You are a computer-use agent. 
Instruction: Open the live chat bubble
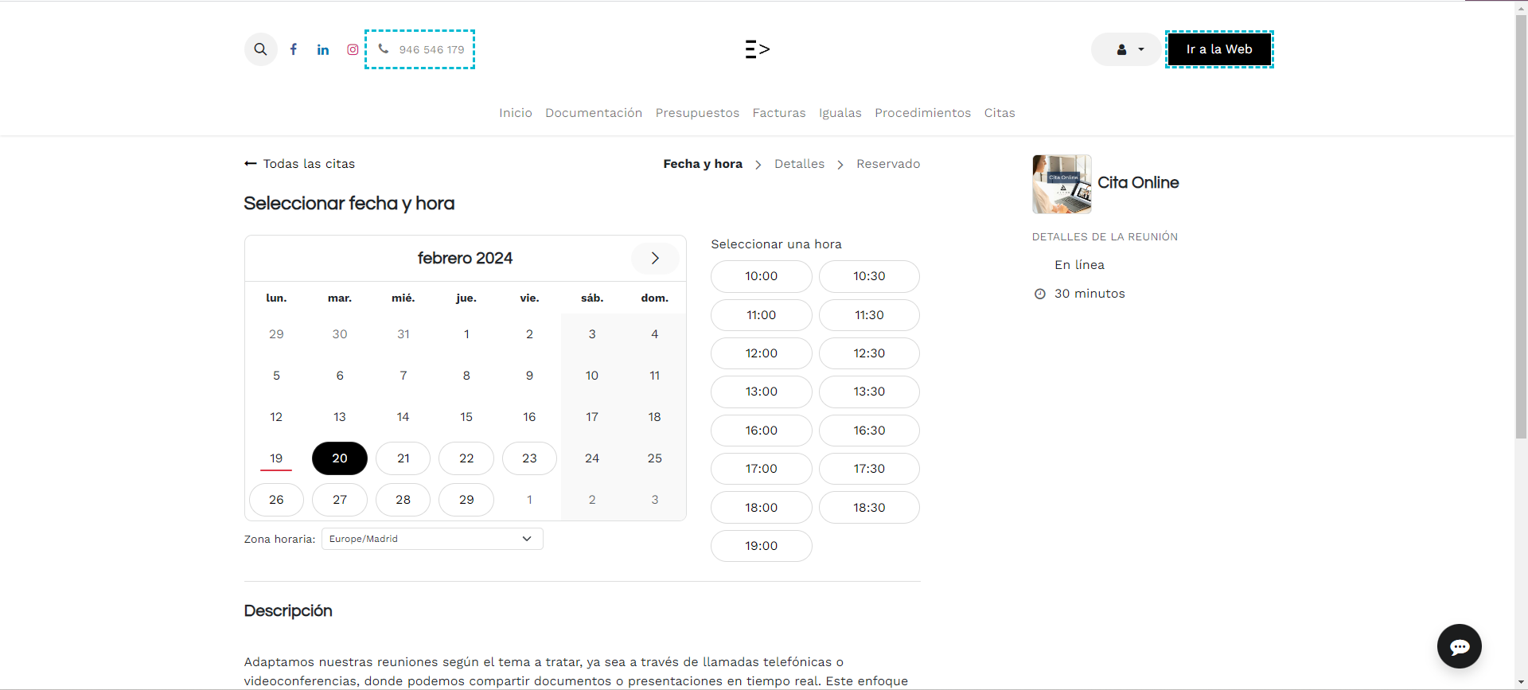[x=1459, y=646]
